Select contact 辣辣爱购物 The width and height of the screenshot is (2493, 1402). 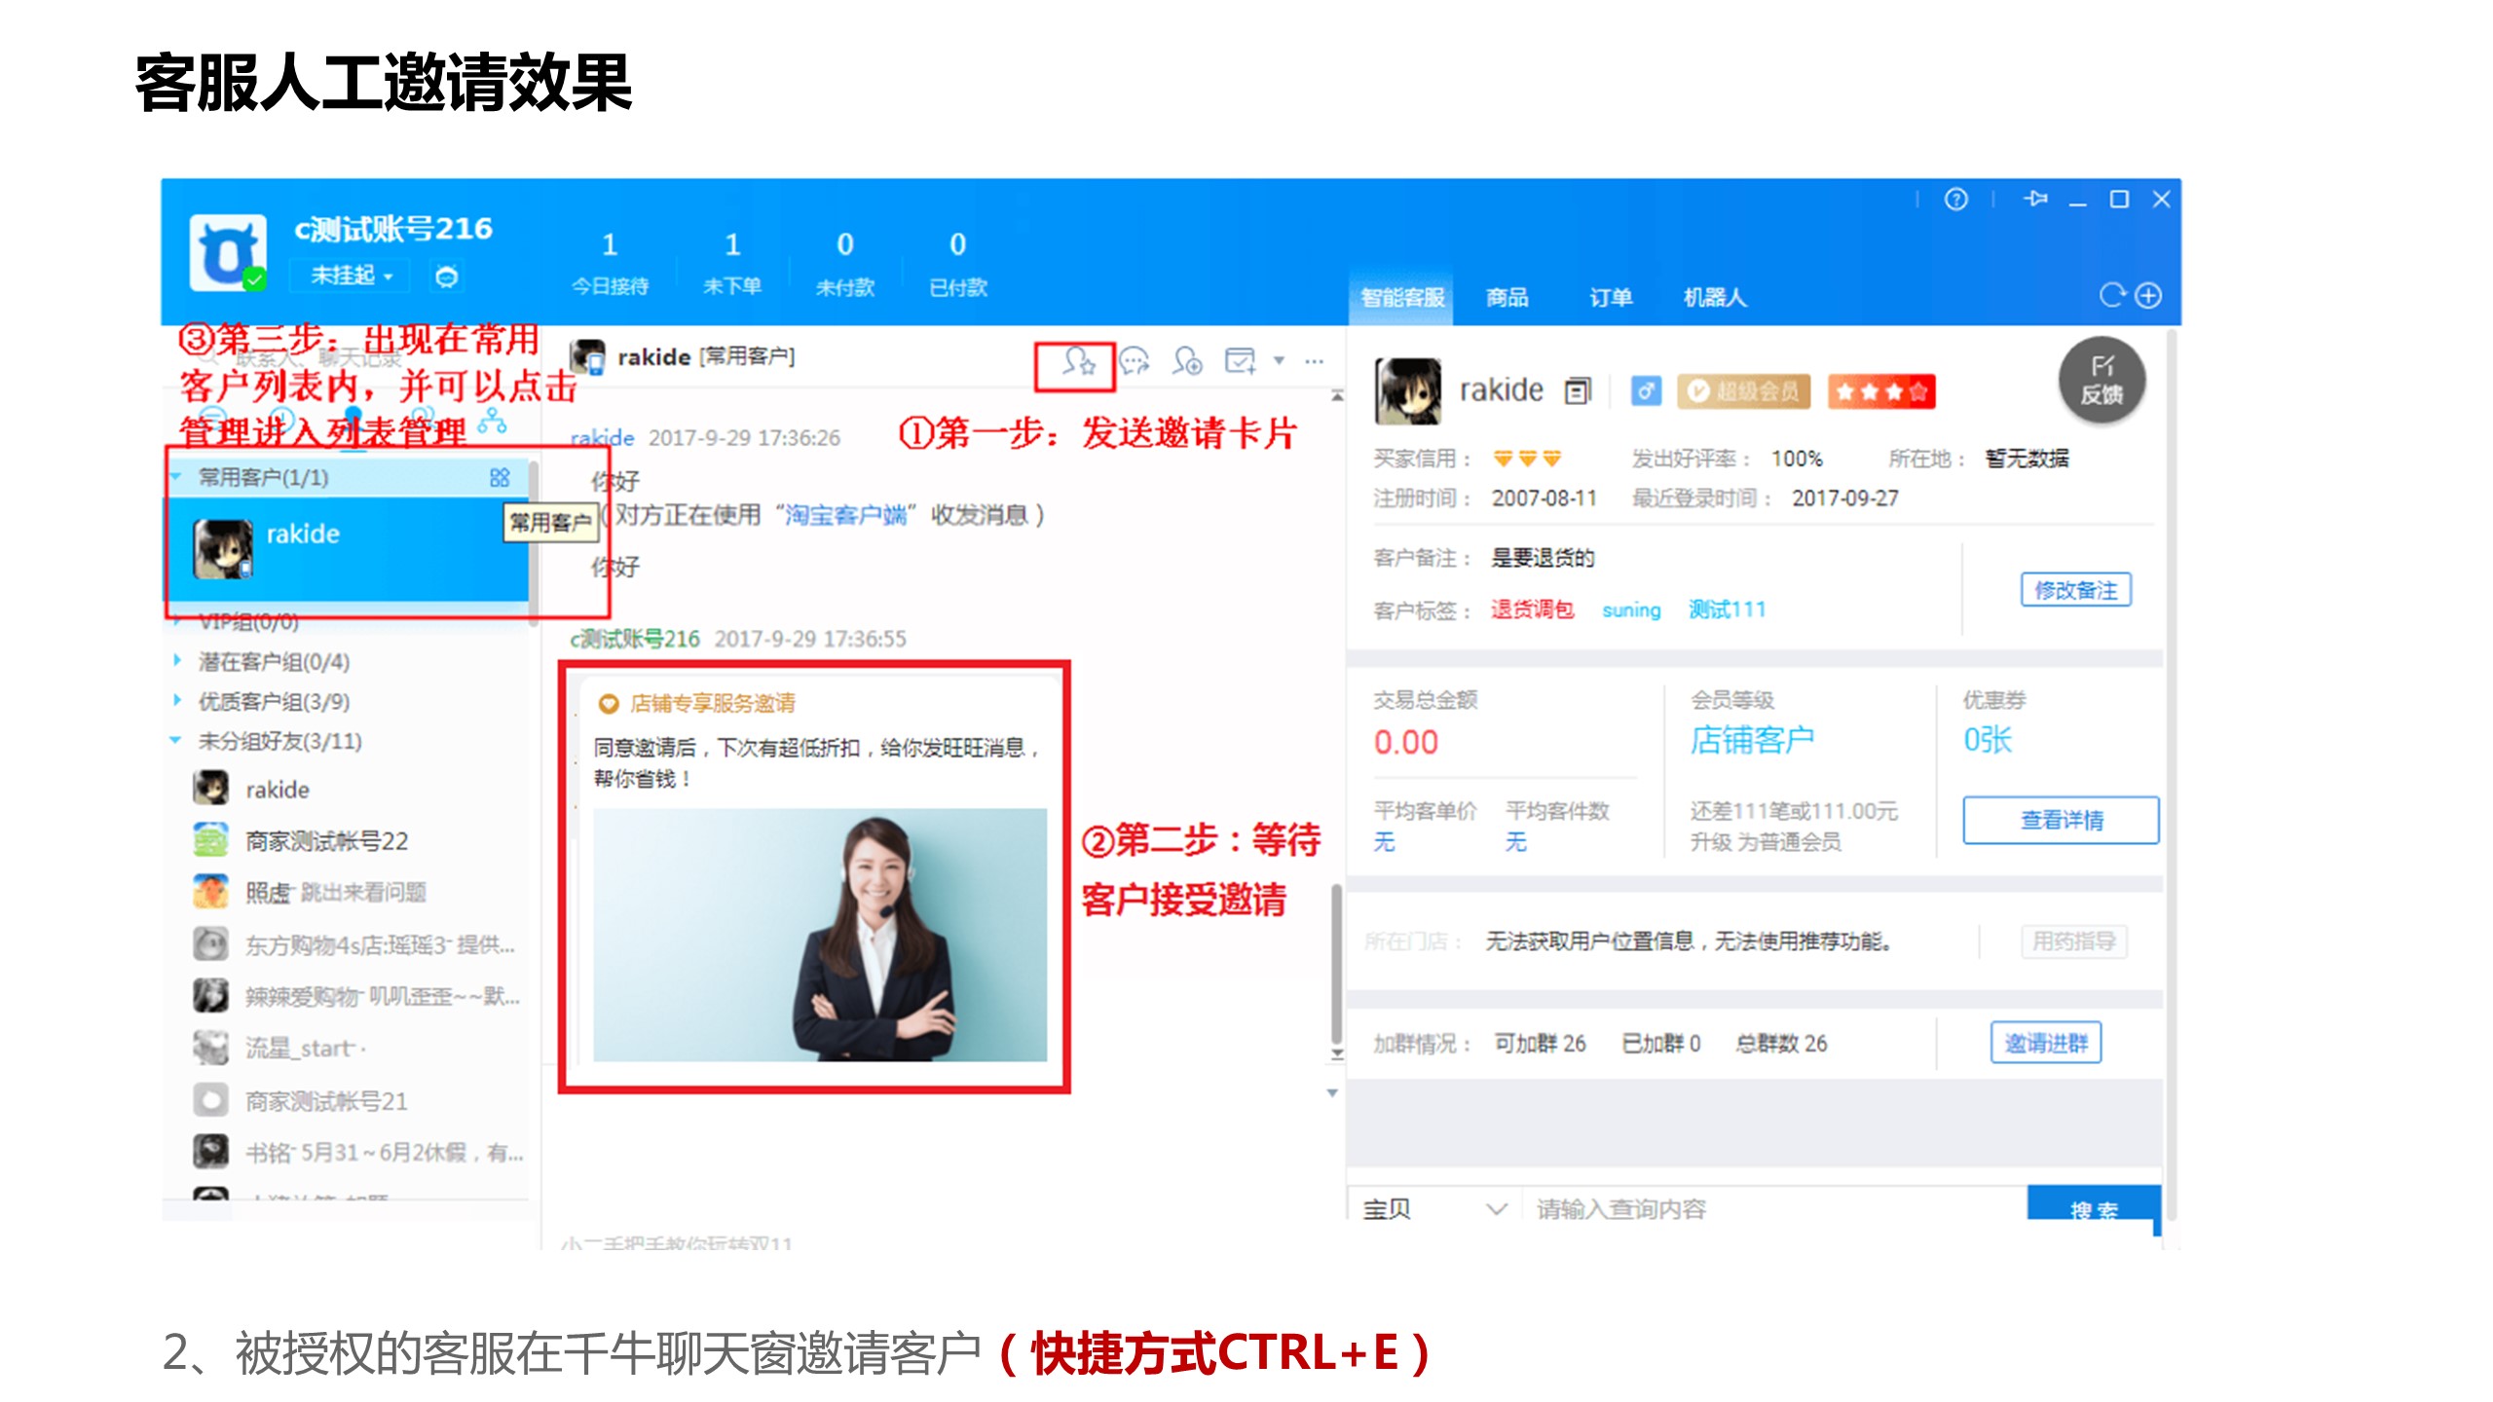[x=346, y=996]
